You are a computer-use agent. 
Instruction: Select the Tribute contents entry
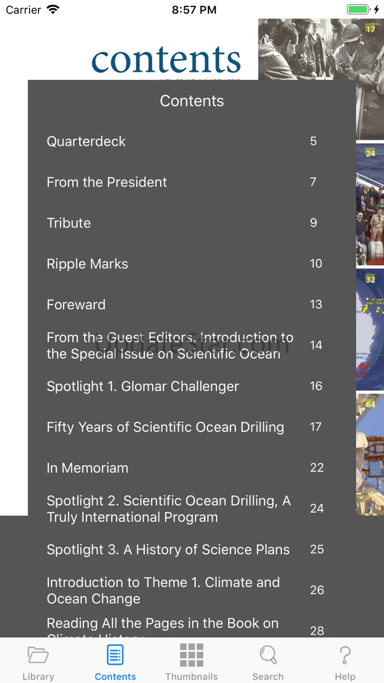(69, 223)
